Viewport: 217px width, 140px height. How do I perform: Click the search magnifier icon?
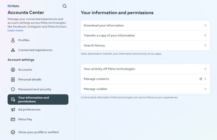click(x=64, y=6)
